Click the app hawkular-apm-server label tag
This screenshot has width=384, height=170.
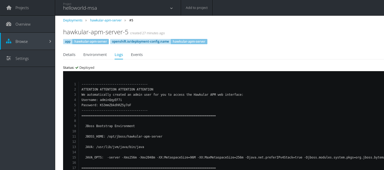86,42
